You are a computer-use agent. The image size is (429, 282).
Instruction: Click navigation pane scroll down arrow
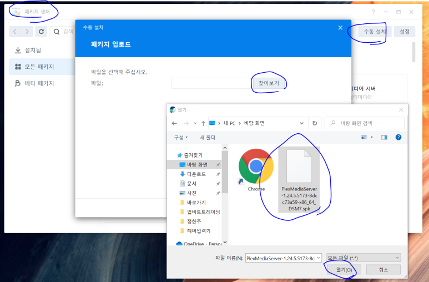tap(225, 242)
